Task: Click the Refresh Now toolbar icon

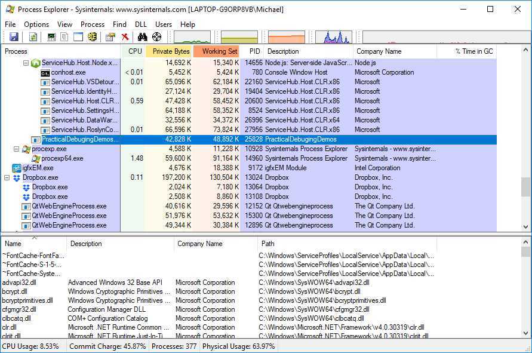Action: coord(33,36)
